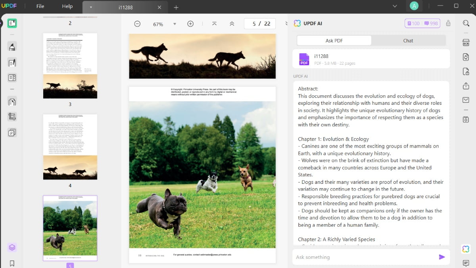The height and width of the screenshot is (268, 476).
Task: Launch the UPDF AI assistant icon
Action: coord(465,249)
